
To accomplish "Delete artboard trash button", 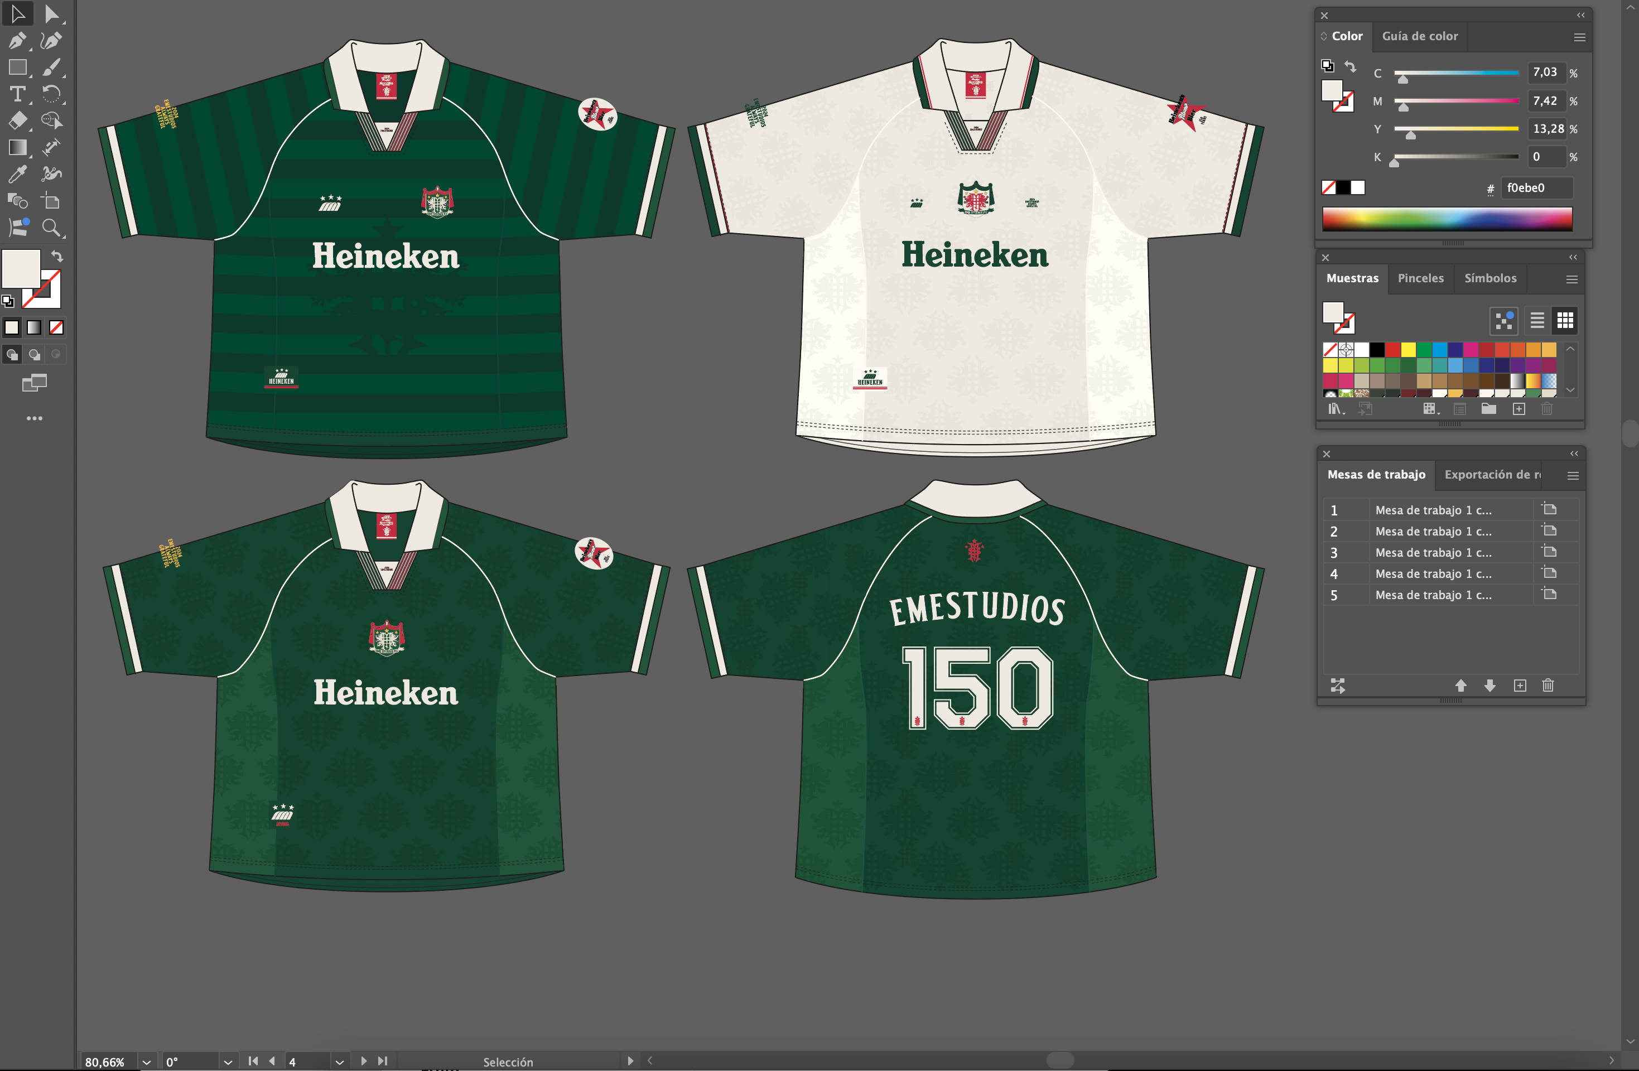I will click(x=1548, y=686).
